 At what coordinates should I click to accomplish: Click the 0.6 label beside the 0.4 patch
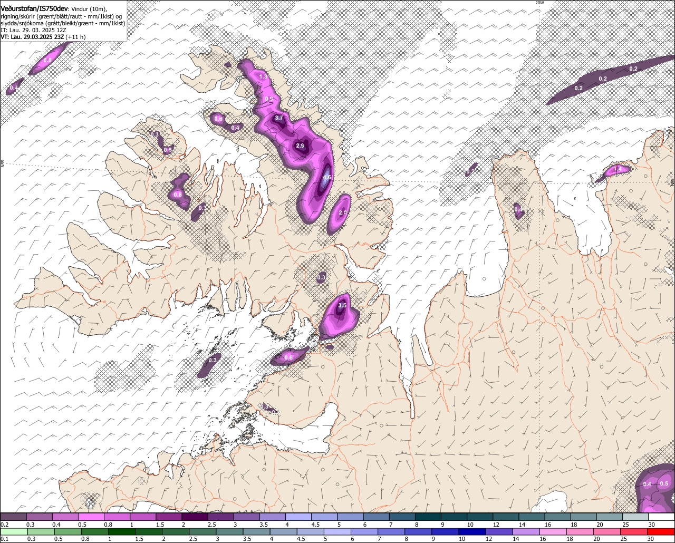219,119
